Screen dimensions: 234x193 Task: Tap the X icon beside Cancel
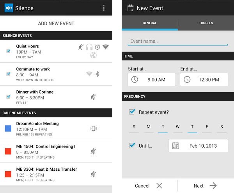pos(159,186)
